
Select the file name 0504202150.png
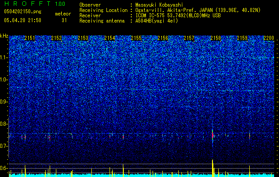pyautogui.click(x=23, y=12)
